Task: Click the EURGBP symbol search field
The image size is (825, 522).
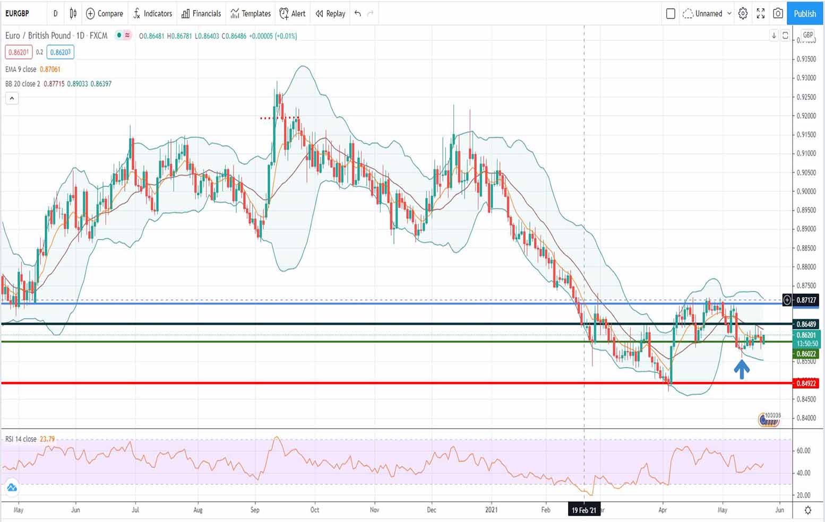Action: (18, 14)
